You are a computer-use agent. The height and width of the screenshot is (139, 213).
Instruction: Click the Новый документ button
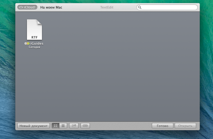point(34,126)
